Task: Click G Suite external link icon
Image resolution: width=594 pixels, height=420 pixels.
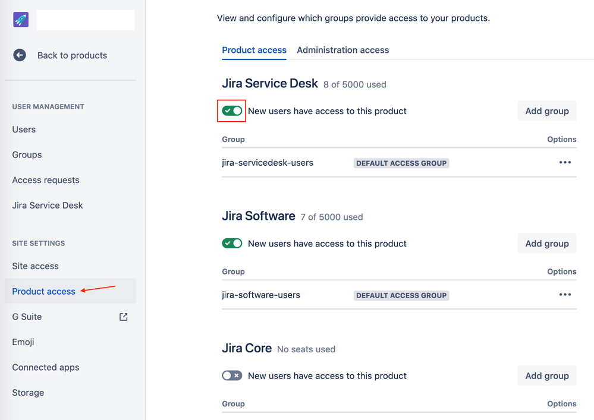Action: pyautogui.click(x=124, y=317)
